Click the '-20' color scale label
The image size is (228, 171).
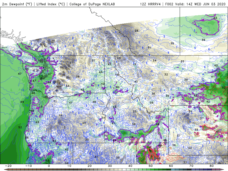coord(8,166)
